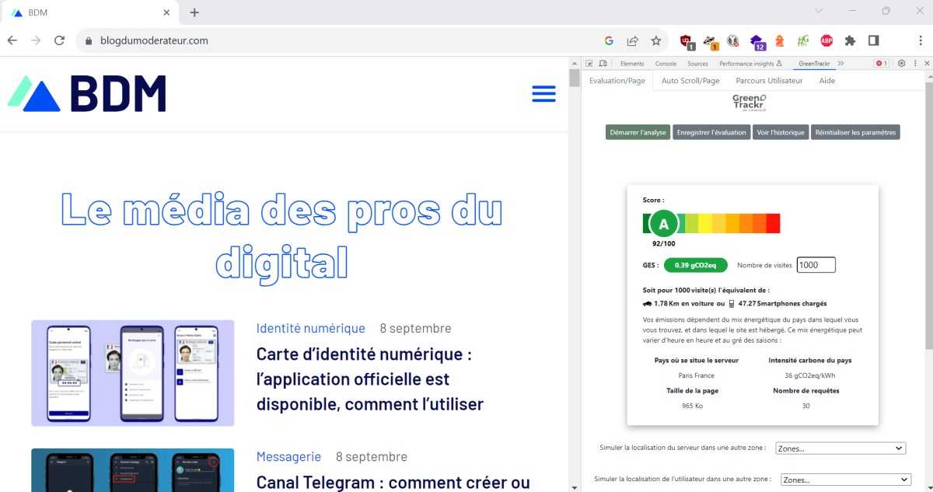Open the Parcours Utilisateur tab

pyautogui.click(x=769, y=81)
